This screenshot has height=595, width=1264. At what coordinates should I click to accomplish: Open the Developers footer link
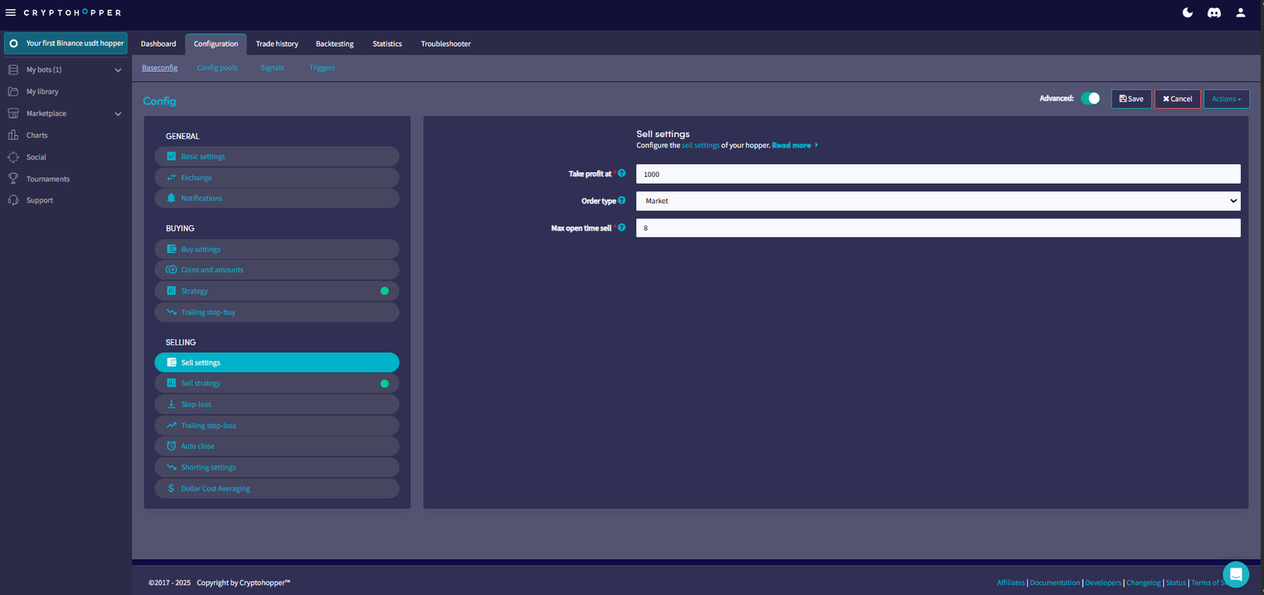pos(1103,582)
